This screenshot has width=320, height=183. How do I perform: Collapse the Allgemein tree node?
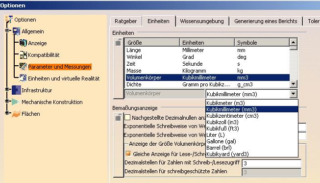point(7,30)
